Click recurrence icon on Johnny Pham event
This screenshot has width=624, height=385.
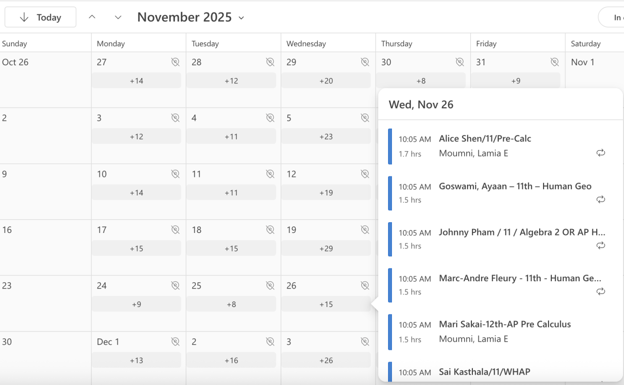click(601, 245)
